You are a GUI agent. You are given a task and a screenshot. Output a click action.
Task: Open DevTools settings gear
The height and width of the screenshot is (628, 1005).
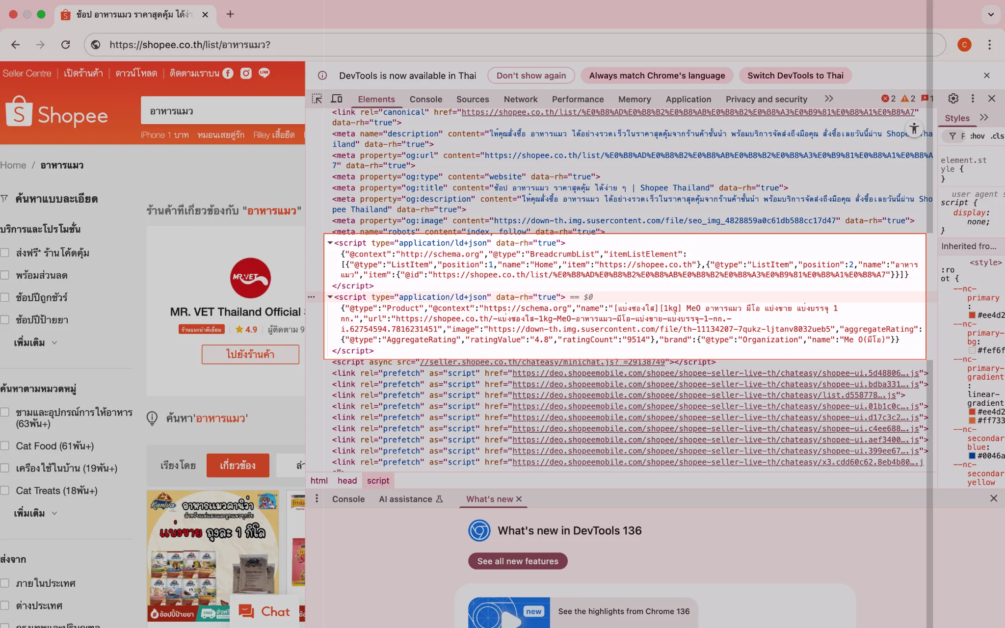[x=953, y=99]
